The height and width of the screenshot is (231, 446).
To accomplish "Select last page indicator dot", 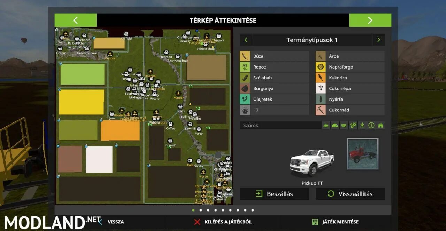I will click(253, 210).
